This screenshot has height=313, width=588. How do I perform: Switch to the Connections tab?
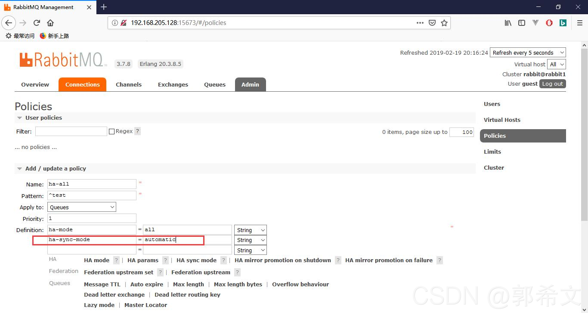(82, 84)
